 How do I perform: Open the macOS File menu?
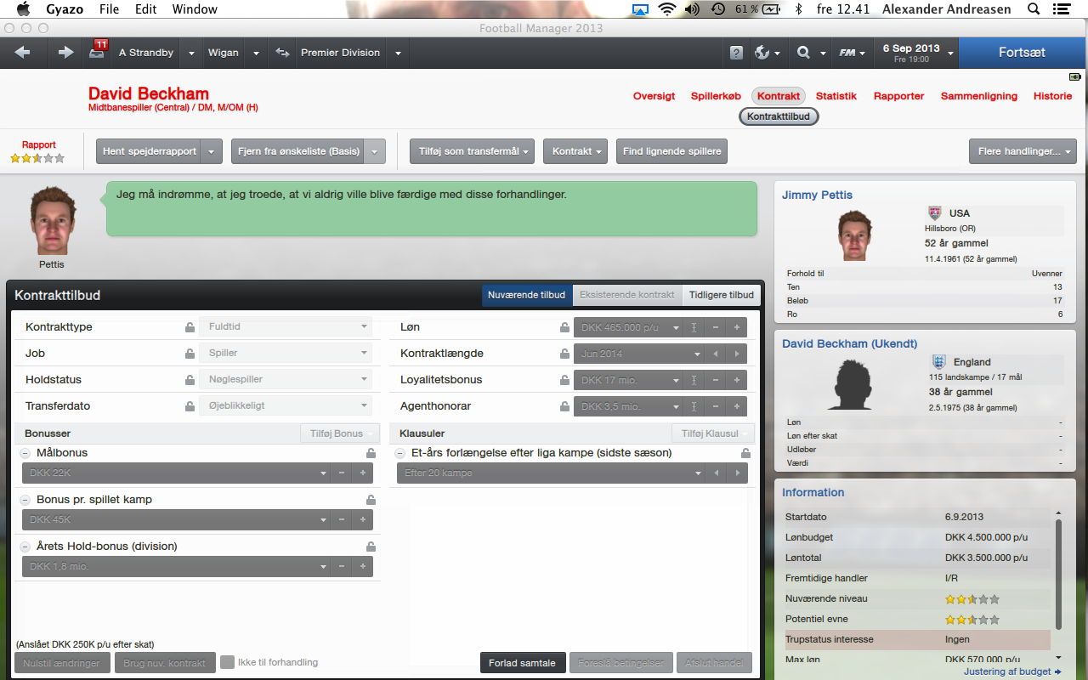(109, 9)
